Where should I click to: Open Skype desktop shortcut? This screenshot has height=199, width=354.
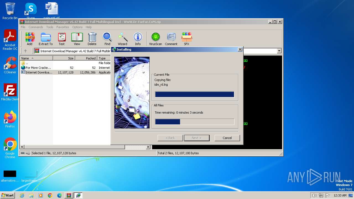tap(31, 11)
